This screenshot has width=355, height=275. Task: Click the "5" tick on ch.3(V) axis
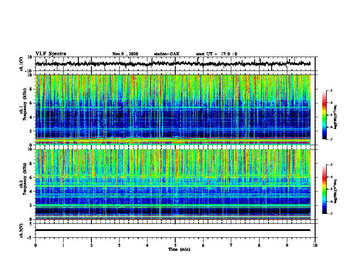[31, 224]
